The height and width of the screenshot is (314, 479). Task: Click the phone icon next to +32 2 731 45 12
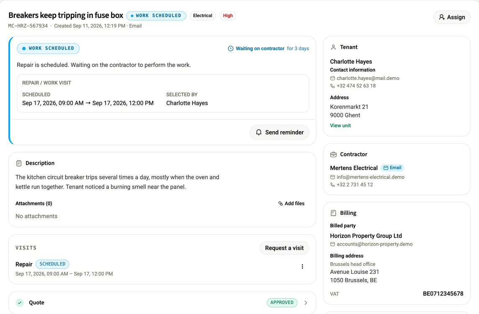(x=333, y=185)
